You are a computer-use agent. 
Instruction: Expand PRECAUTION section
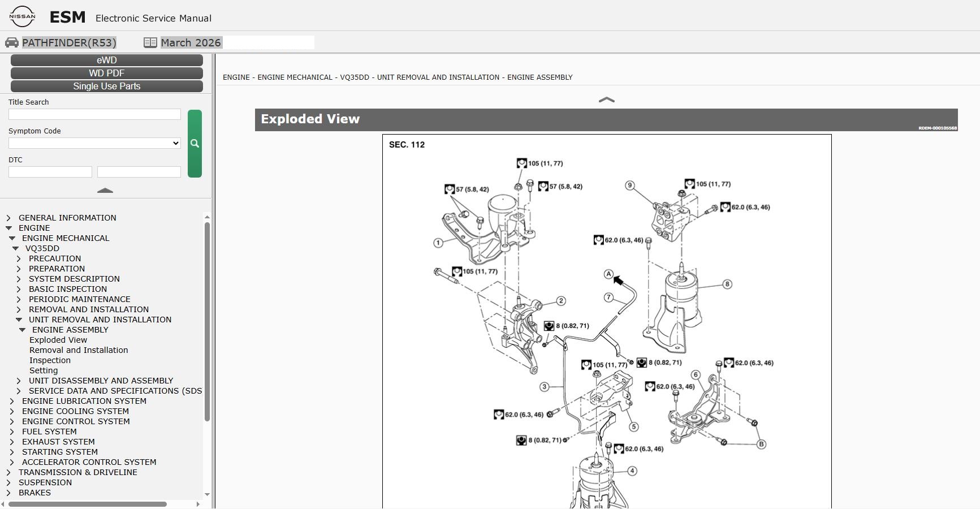pos(19,258)
